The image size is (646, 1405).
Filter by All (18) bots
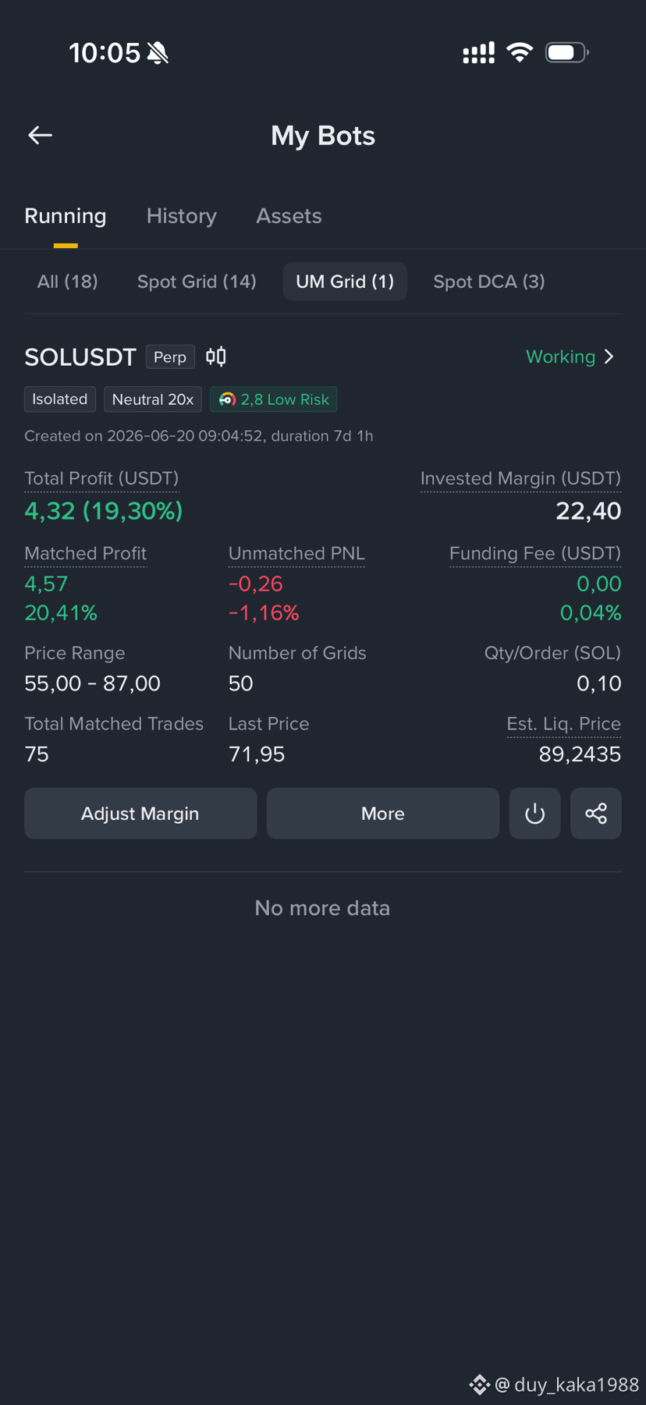click(68, 282)
